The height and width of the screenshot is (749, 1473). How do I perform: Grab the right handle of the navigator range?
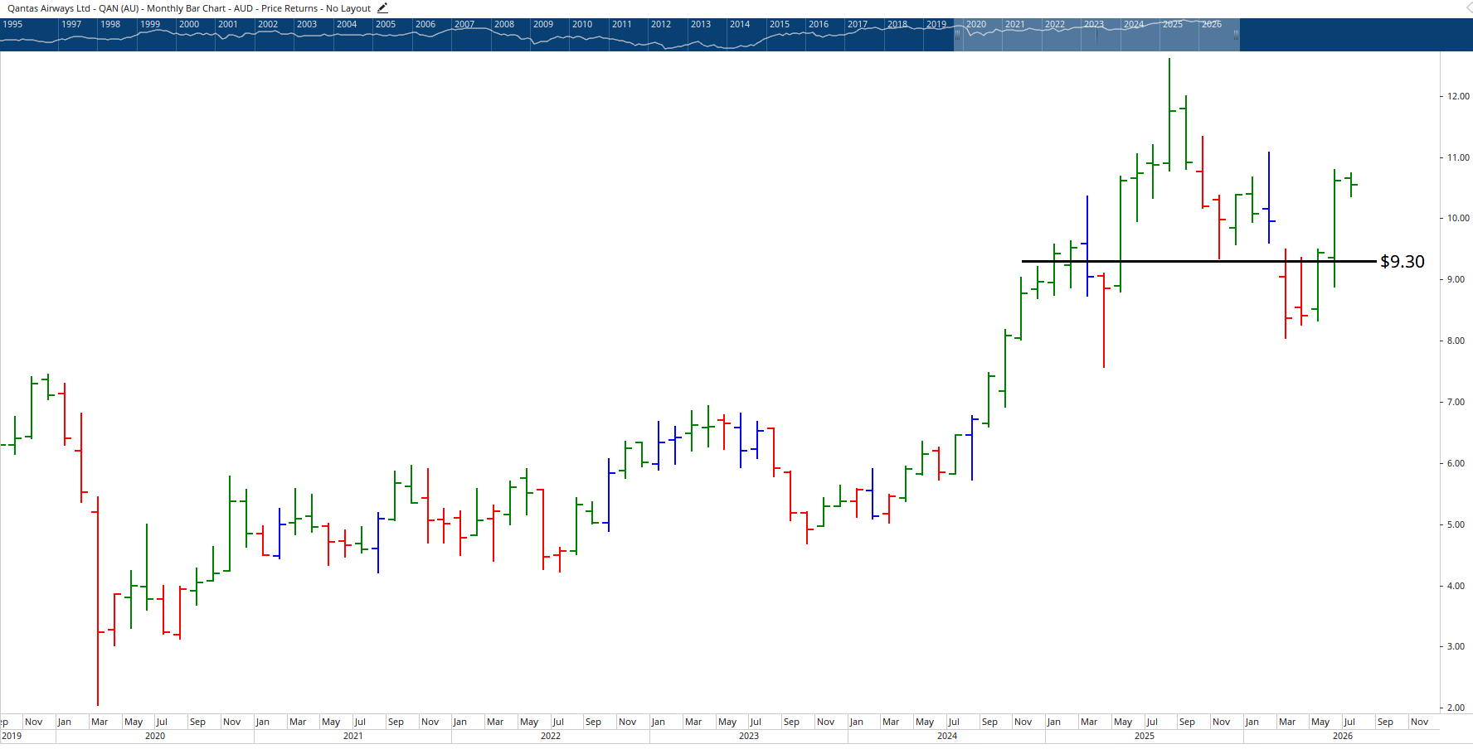click(x=1236, y=35)
